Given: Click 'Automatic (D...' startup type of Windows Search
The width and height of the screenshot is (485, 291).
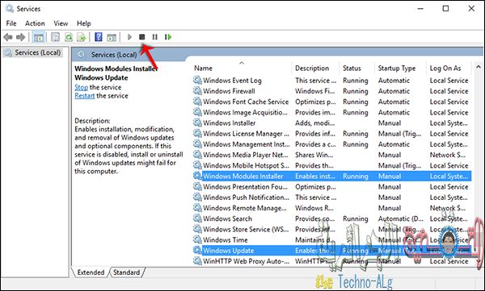Looking at the screenshot, I should click(401, 218).
